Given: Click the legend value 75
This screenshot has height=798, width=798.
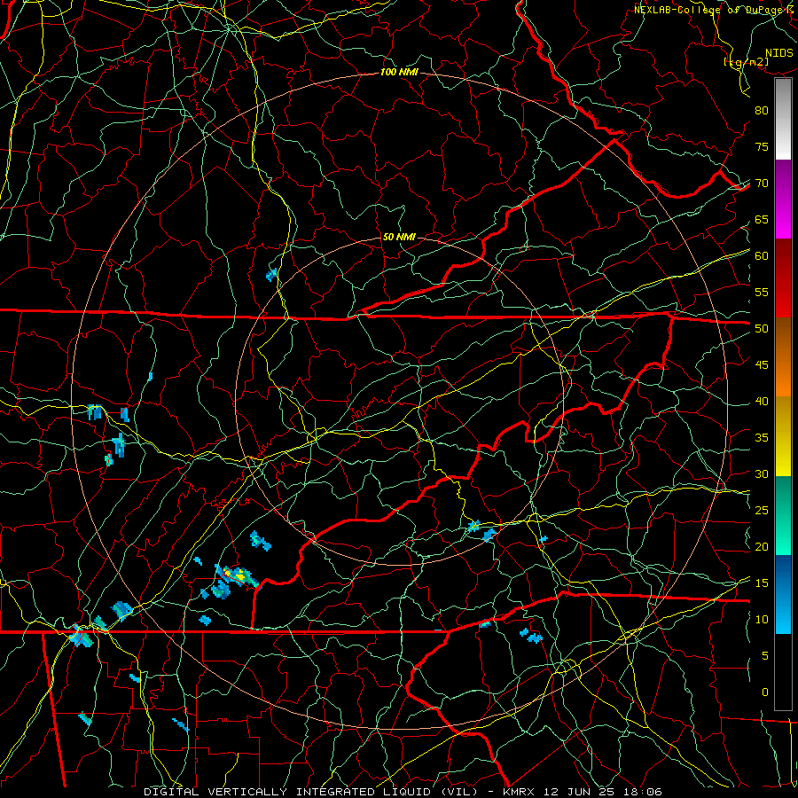Looking at the screenshot, I should [762, 147].
